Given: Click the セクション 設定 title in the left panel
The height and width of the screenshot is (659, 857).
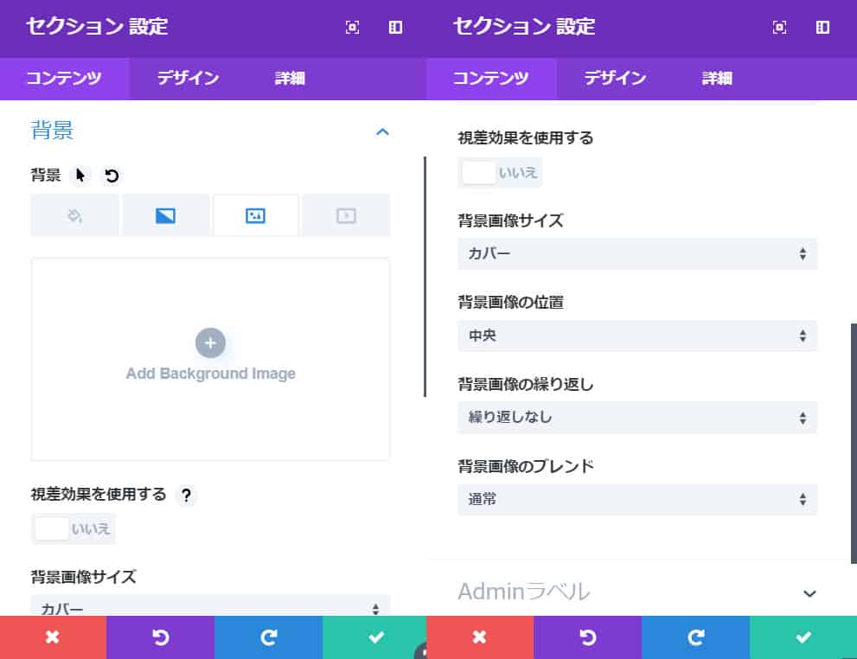Looking at the screenshot, I should point(97,27).
